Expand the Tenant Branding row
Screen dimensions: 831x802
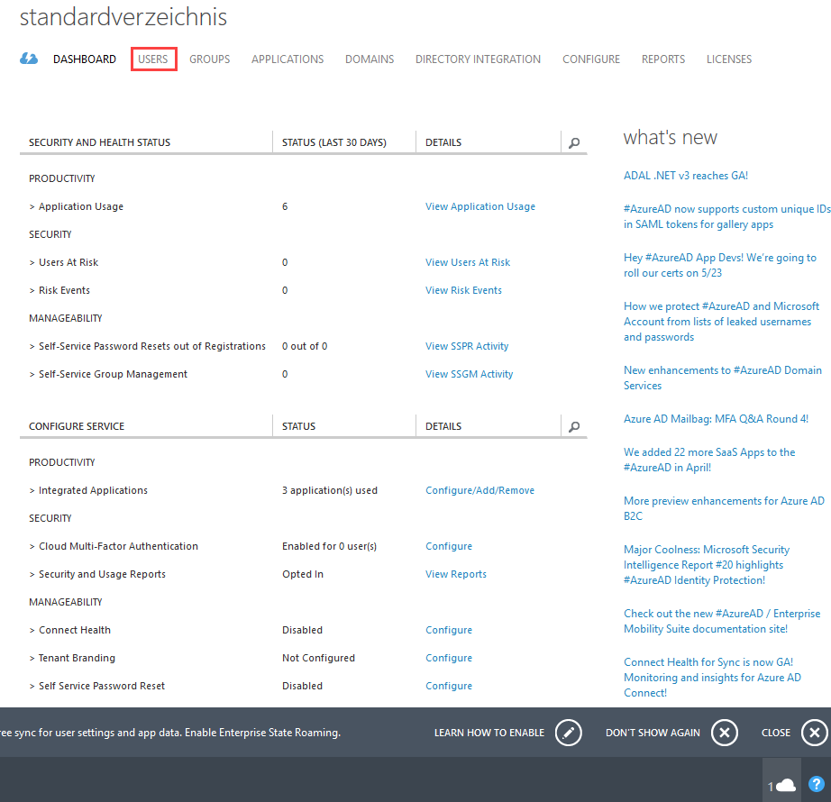(32, 659)
